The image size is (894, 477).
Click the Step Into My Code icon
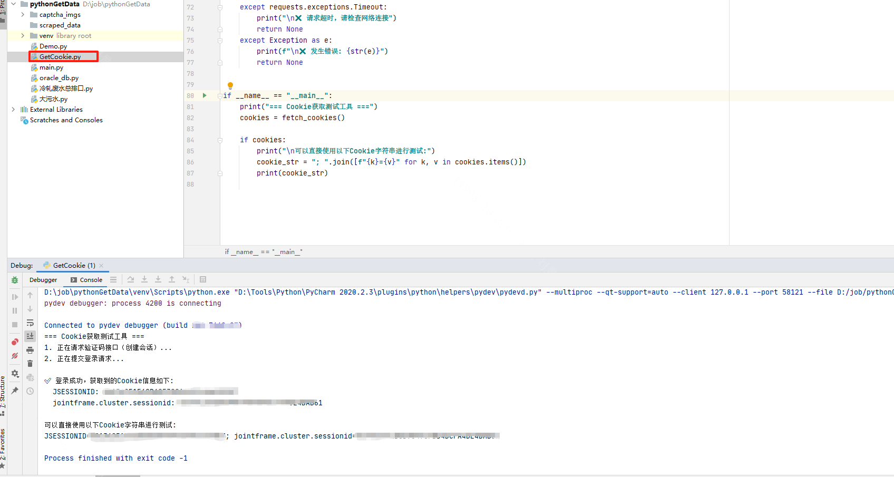pos(158,280)
